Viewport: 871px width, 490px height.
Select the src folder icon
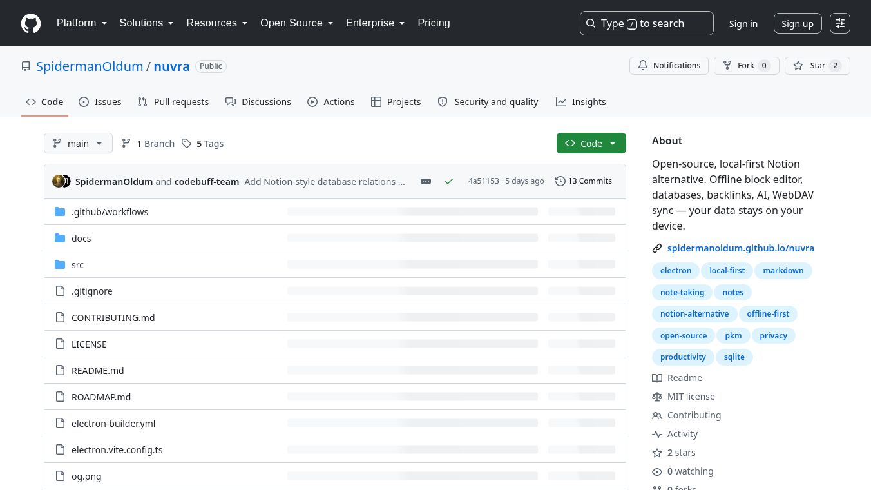tap(60, 264)
